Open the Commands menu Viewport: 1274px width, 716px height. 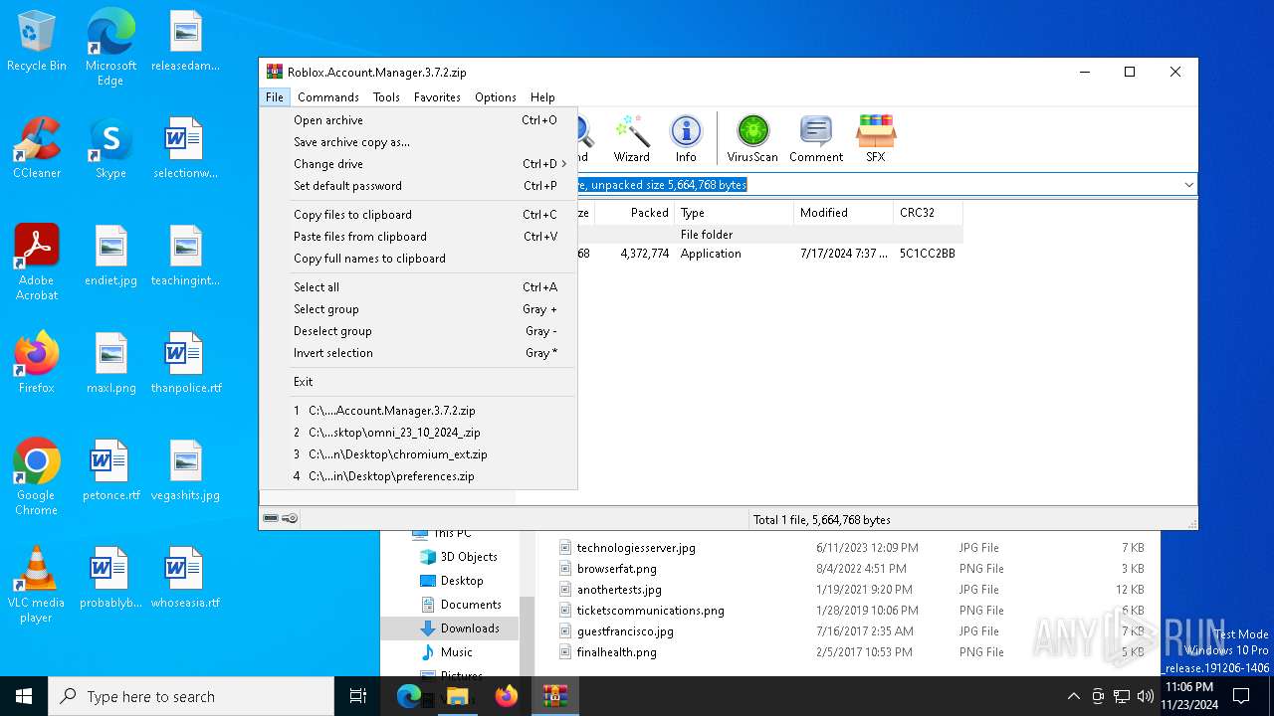327,97
